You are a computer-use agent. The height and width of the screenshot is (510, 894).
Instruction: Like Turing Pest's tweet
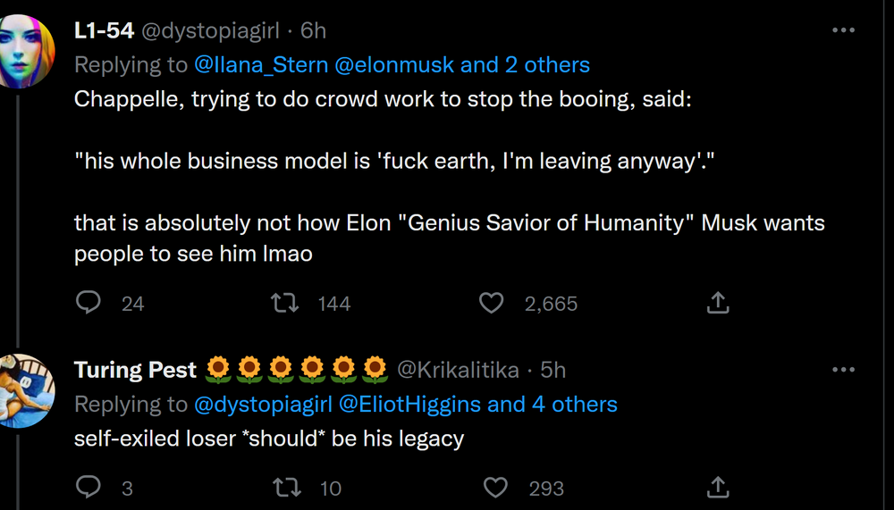click(495, 488)
